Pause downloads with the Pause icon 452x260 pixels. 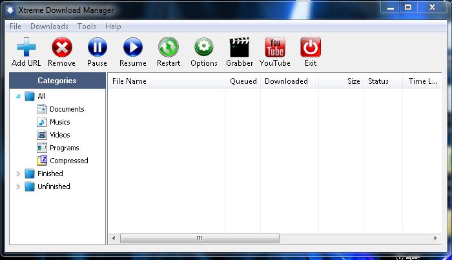[x=97, y=48]
